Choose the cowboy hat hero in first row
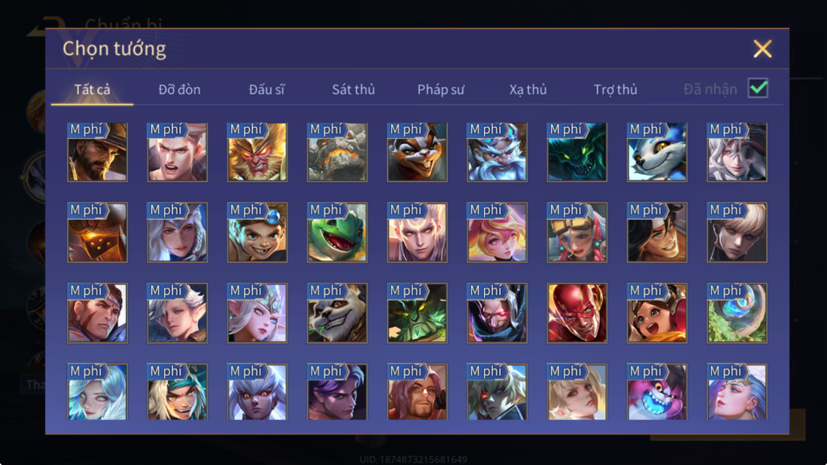Image resolution: width=827 pixels, height=465 pixels. click(98, 152)
